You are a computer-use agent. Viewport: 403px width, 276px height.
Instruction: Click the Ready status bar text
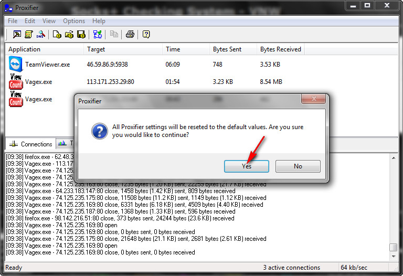pos(14,268)
